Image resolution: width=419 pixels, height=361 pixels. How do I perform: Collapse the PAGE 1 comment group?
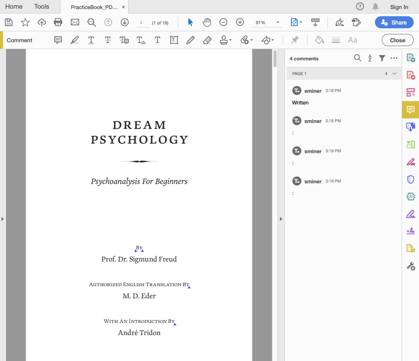tap(394, 73)
